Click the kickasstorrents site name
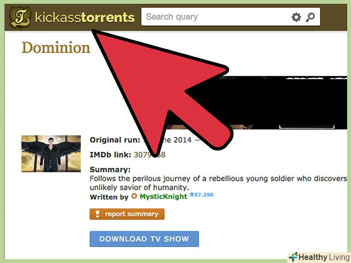This screenshot has height=263, width=351. point(85,17)
